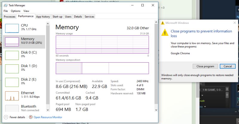The width and height of the screenshot is (239, 124).
Task: Click the sidebar scroll down arrow
Action: [48, 110]
